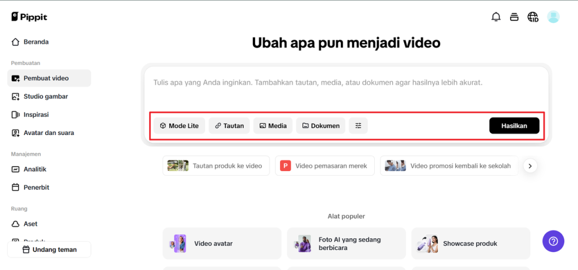Add a link using Tautan button
This screenshot has height=270, width=578.
pos(229,126)
